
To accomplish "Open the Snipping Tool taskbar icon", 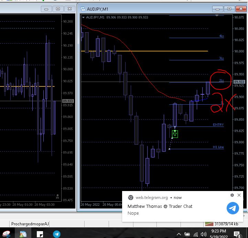I will click(x=6, y=234).
